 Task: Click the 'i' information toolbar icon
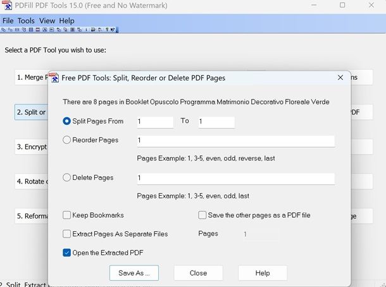pyautogui.click(x=87, y=30)
